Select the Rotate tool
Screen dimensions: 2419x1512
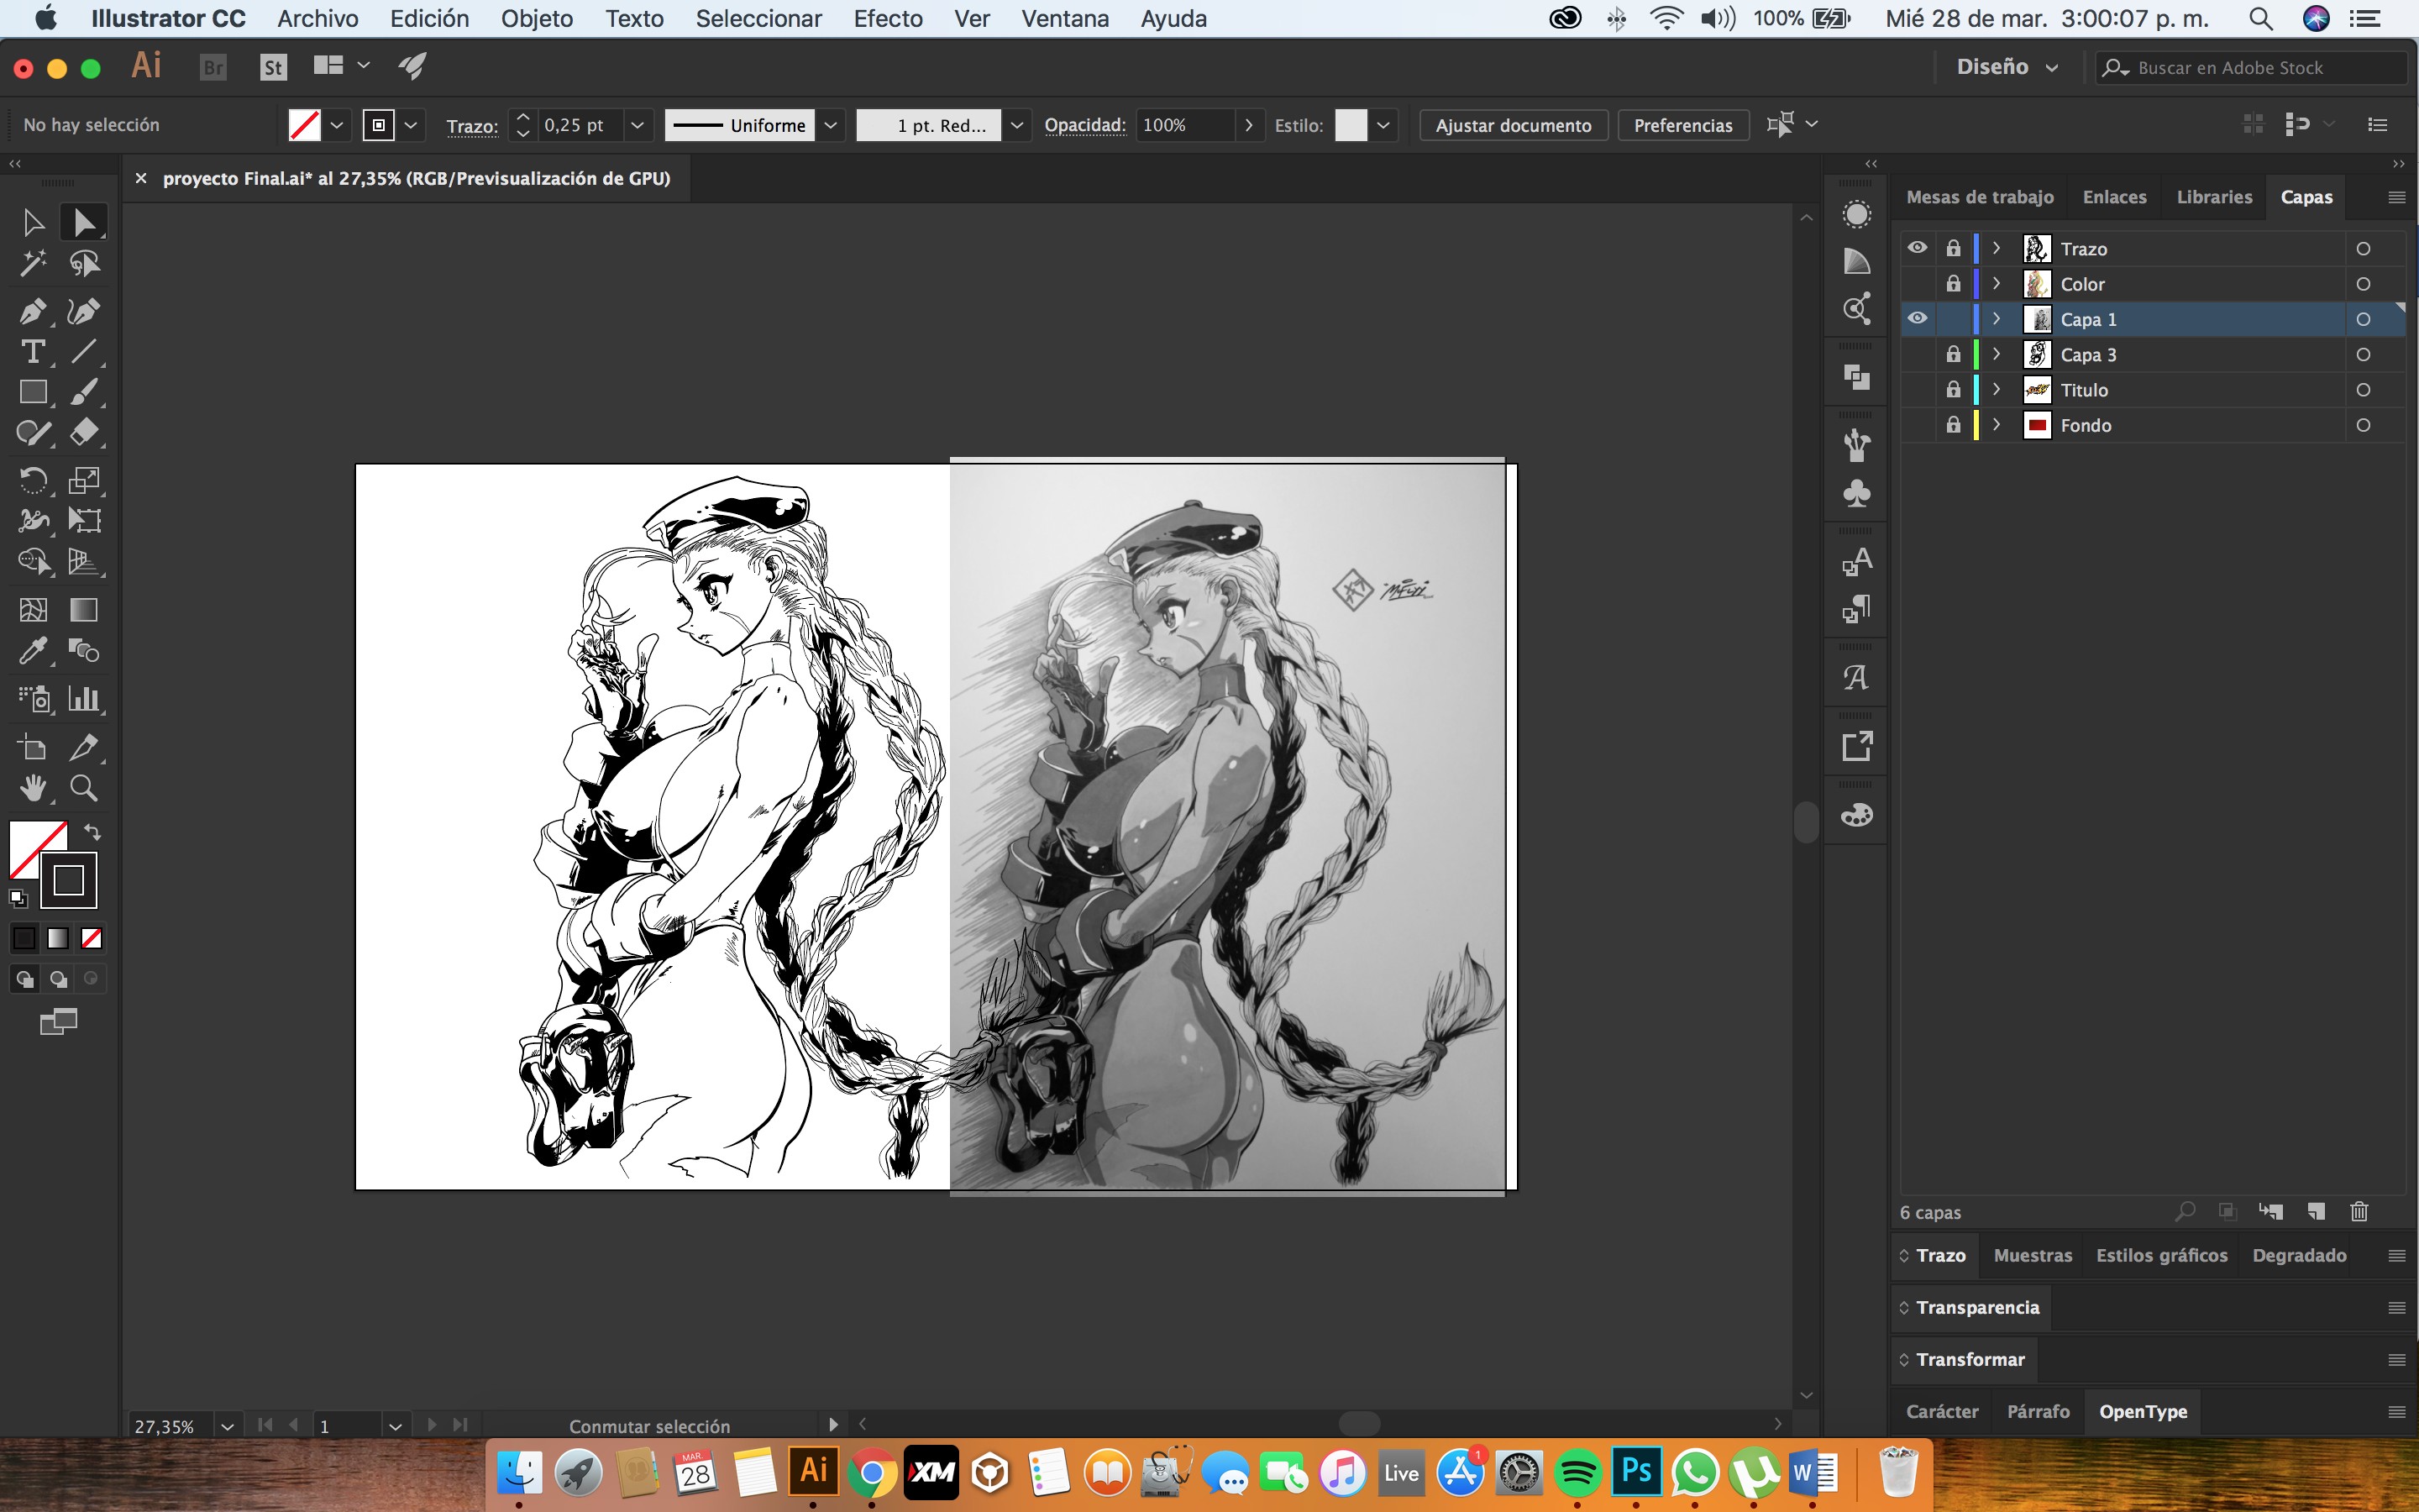coord(33,480)
